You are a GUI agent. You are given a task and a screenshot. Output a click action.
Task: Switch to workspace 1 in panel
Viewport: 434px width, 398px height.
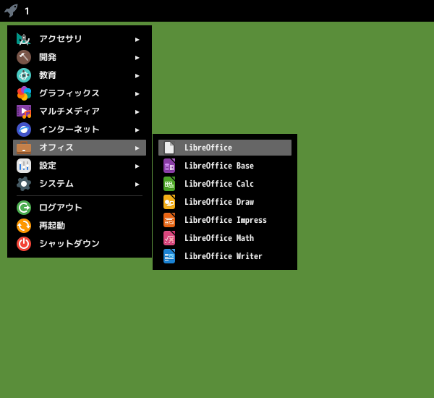[27, 11]
